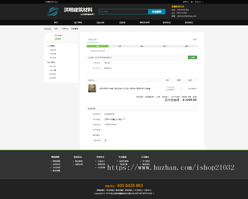Open 货到付款 footer link
The image size is (248, 199).
[x=101, y=164]
